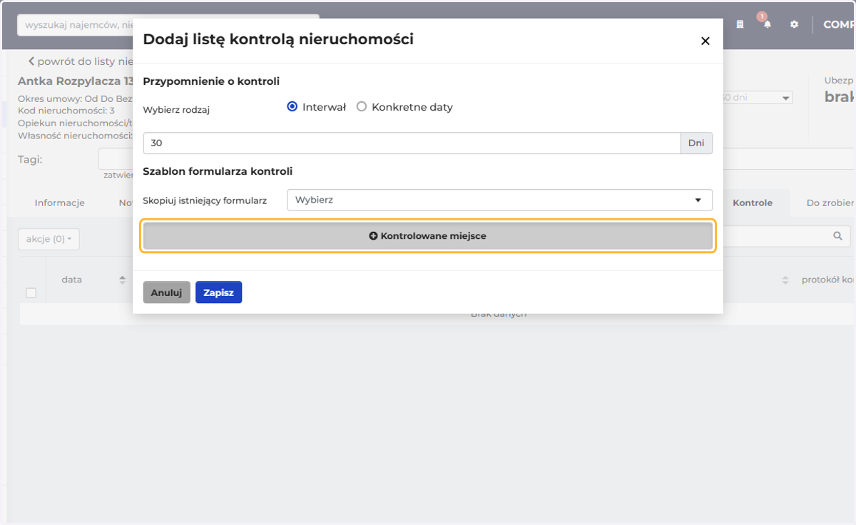Click the table search magnifier icon
The image size is (856, 525).
click(x=837, y=236)
